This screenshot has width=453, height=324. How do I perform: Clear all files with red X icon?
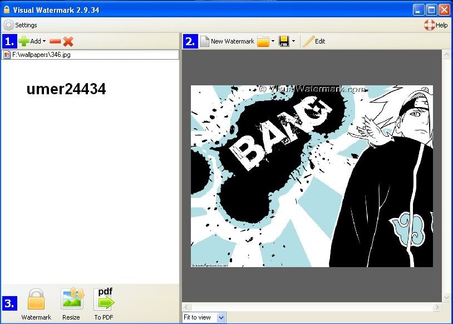(68, 41)
